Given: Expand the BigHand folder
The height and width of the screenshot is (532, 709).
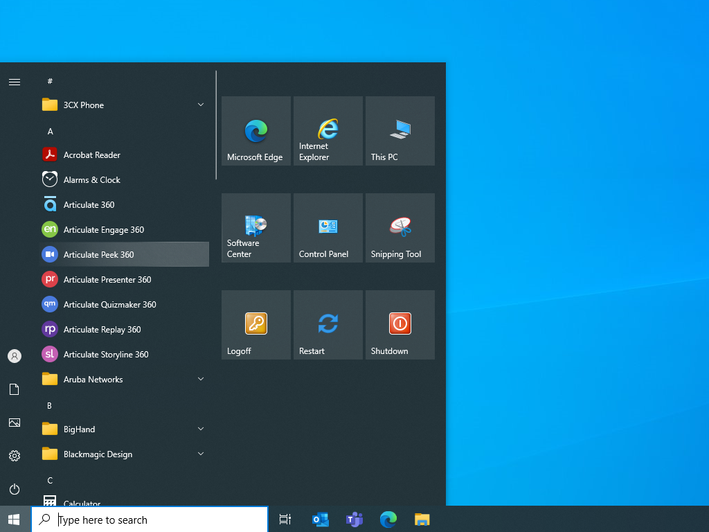Looking at the screenshot, I should click(x=125, y=429).
